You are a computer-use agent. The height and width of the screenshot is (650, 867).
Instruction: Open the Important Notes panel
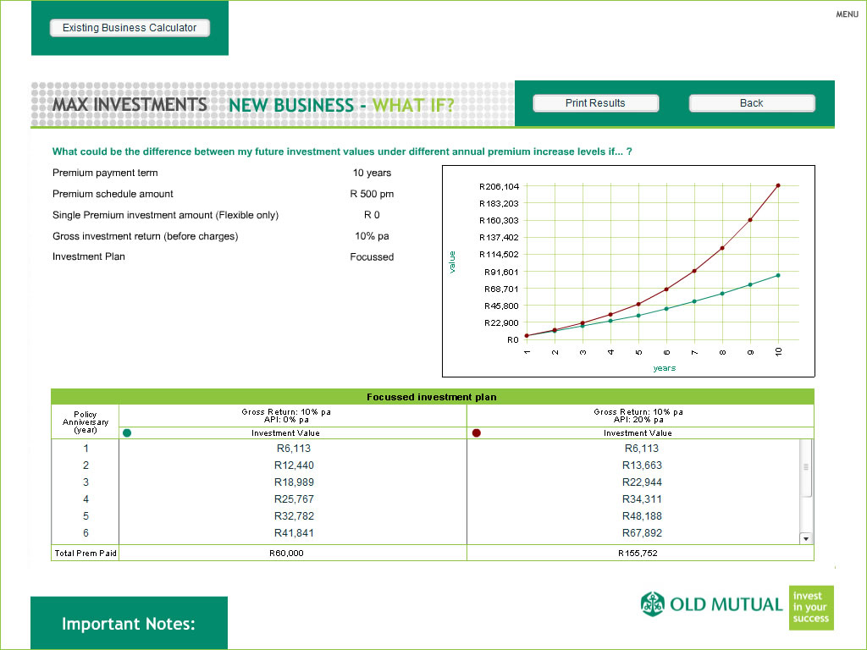129,624
